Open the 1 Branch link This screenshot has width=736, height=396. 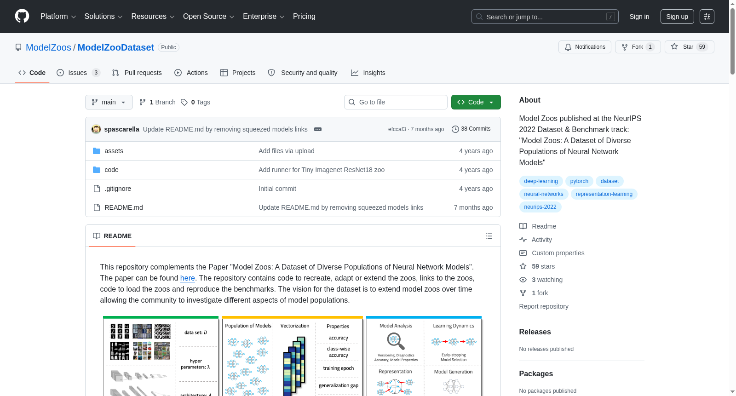click(157, 102)
